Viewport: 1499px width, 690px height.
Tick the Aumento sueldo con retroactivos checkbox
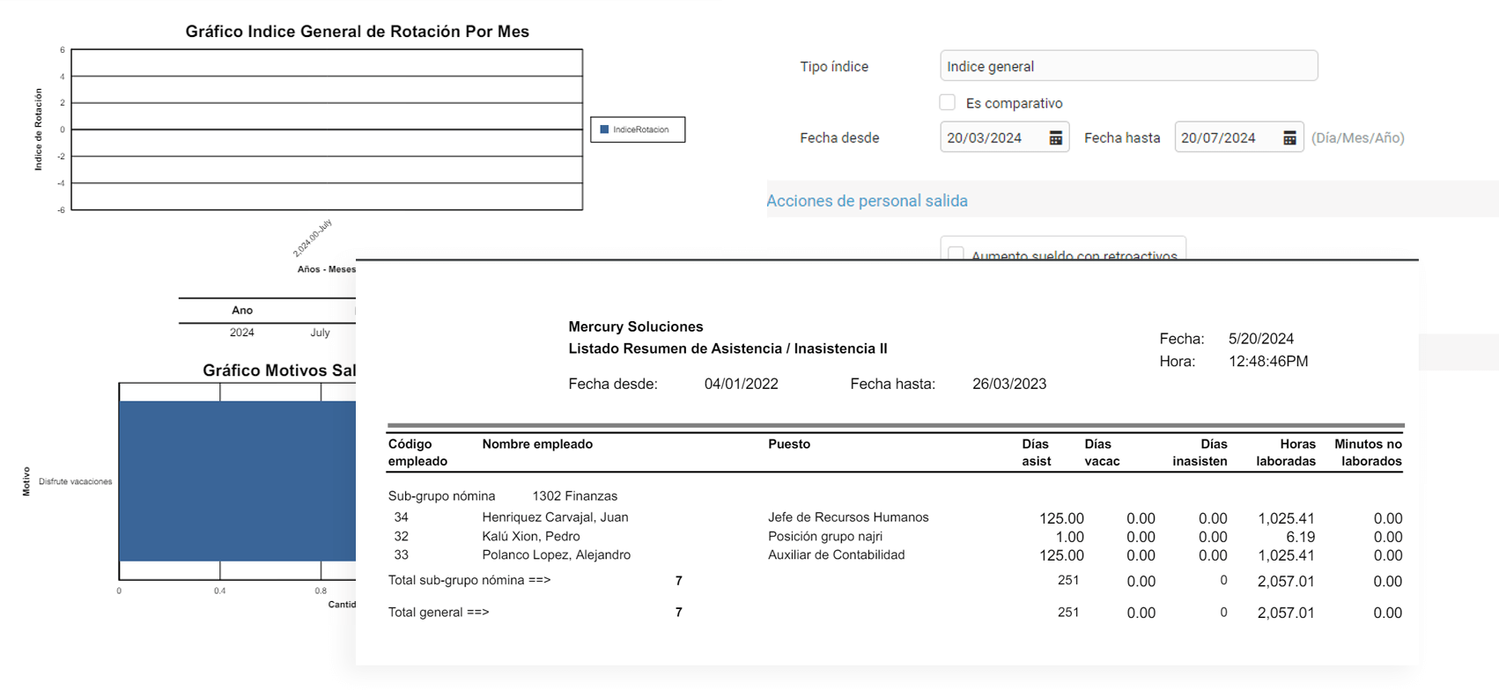tap(956, 253)
